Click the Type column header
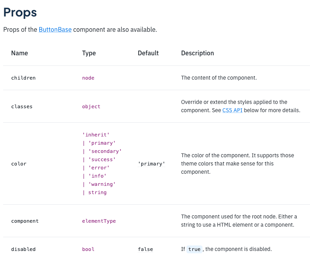Screen dimensions: 310x258 click(89, 53)
